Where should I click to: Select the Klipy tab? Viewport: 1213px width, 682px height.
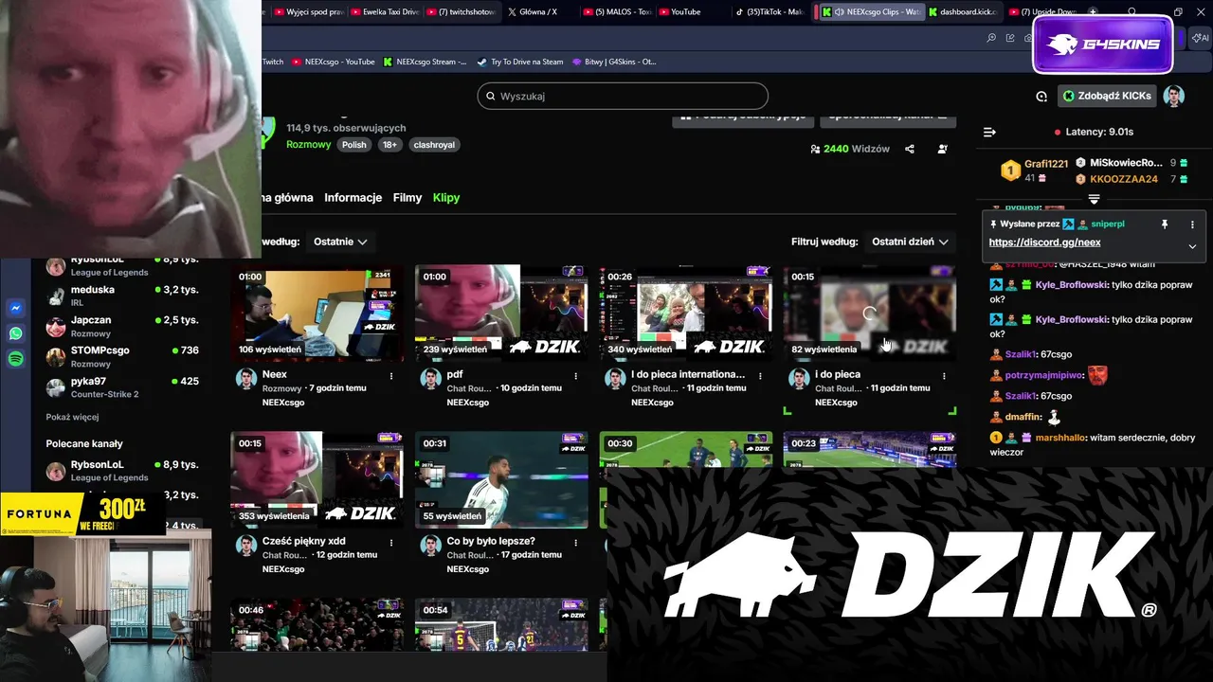coord(446,198)
